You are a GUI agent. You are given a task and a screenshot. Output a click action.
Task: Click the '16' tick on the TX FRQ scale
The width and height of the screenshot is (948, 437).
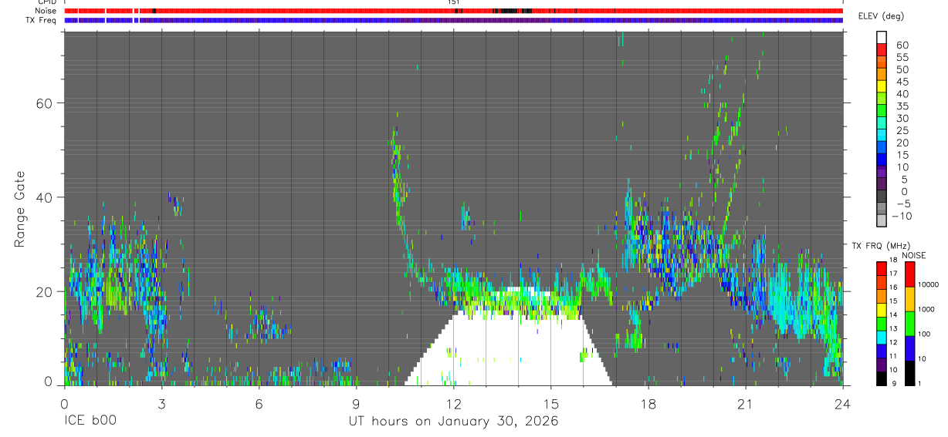895,287
